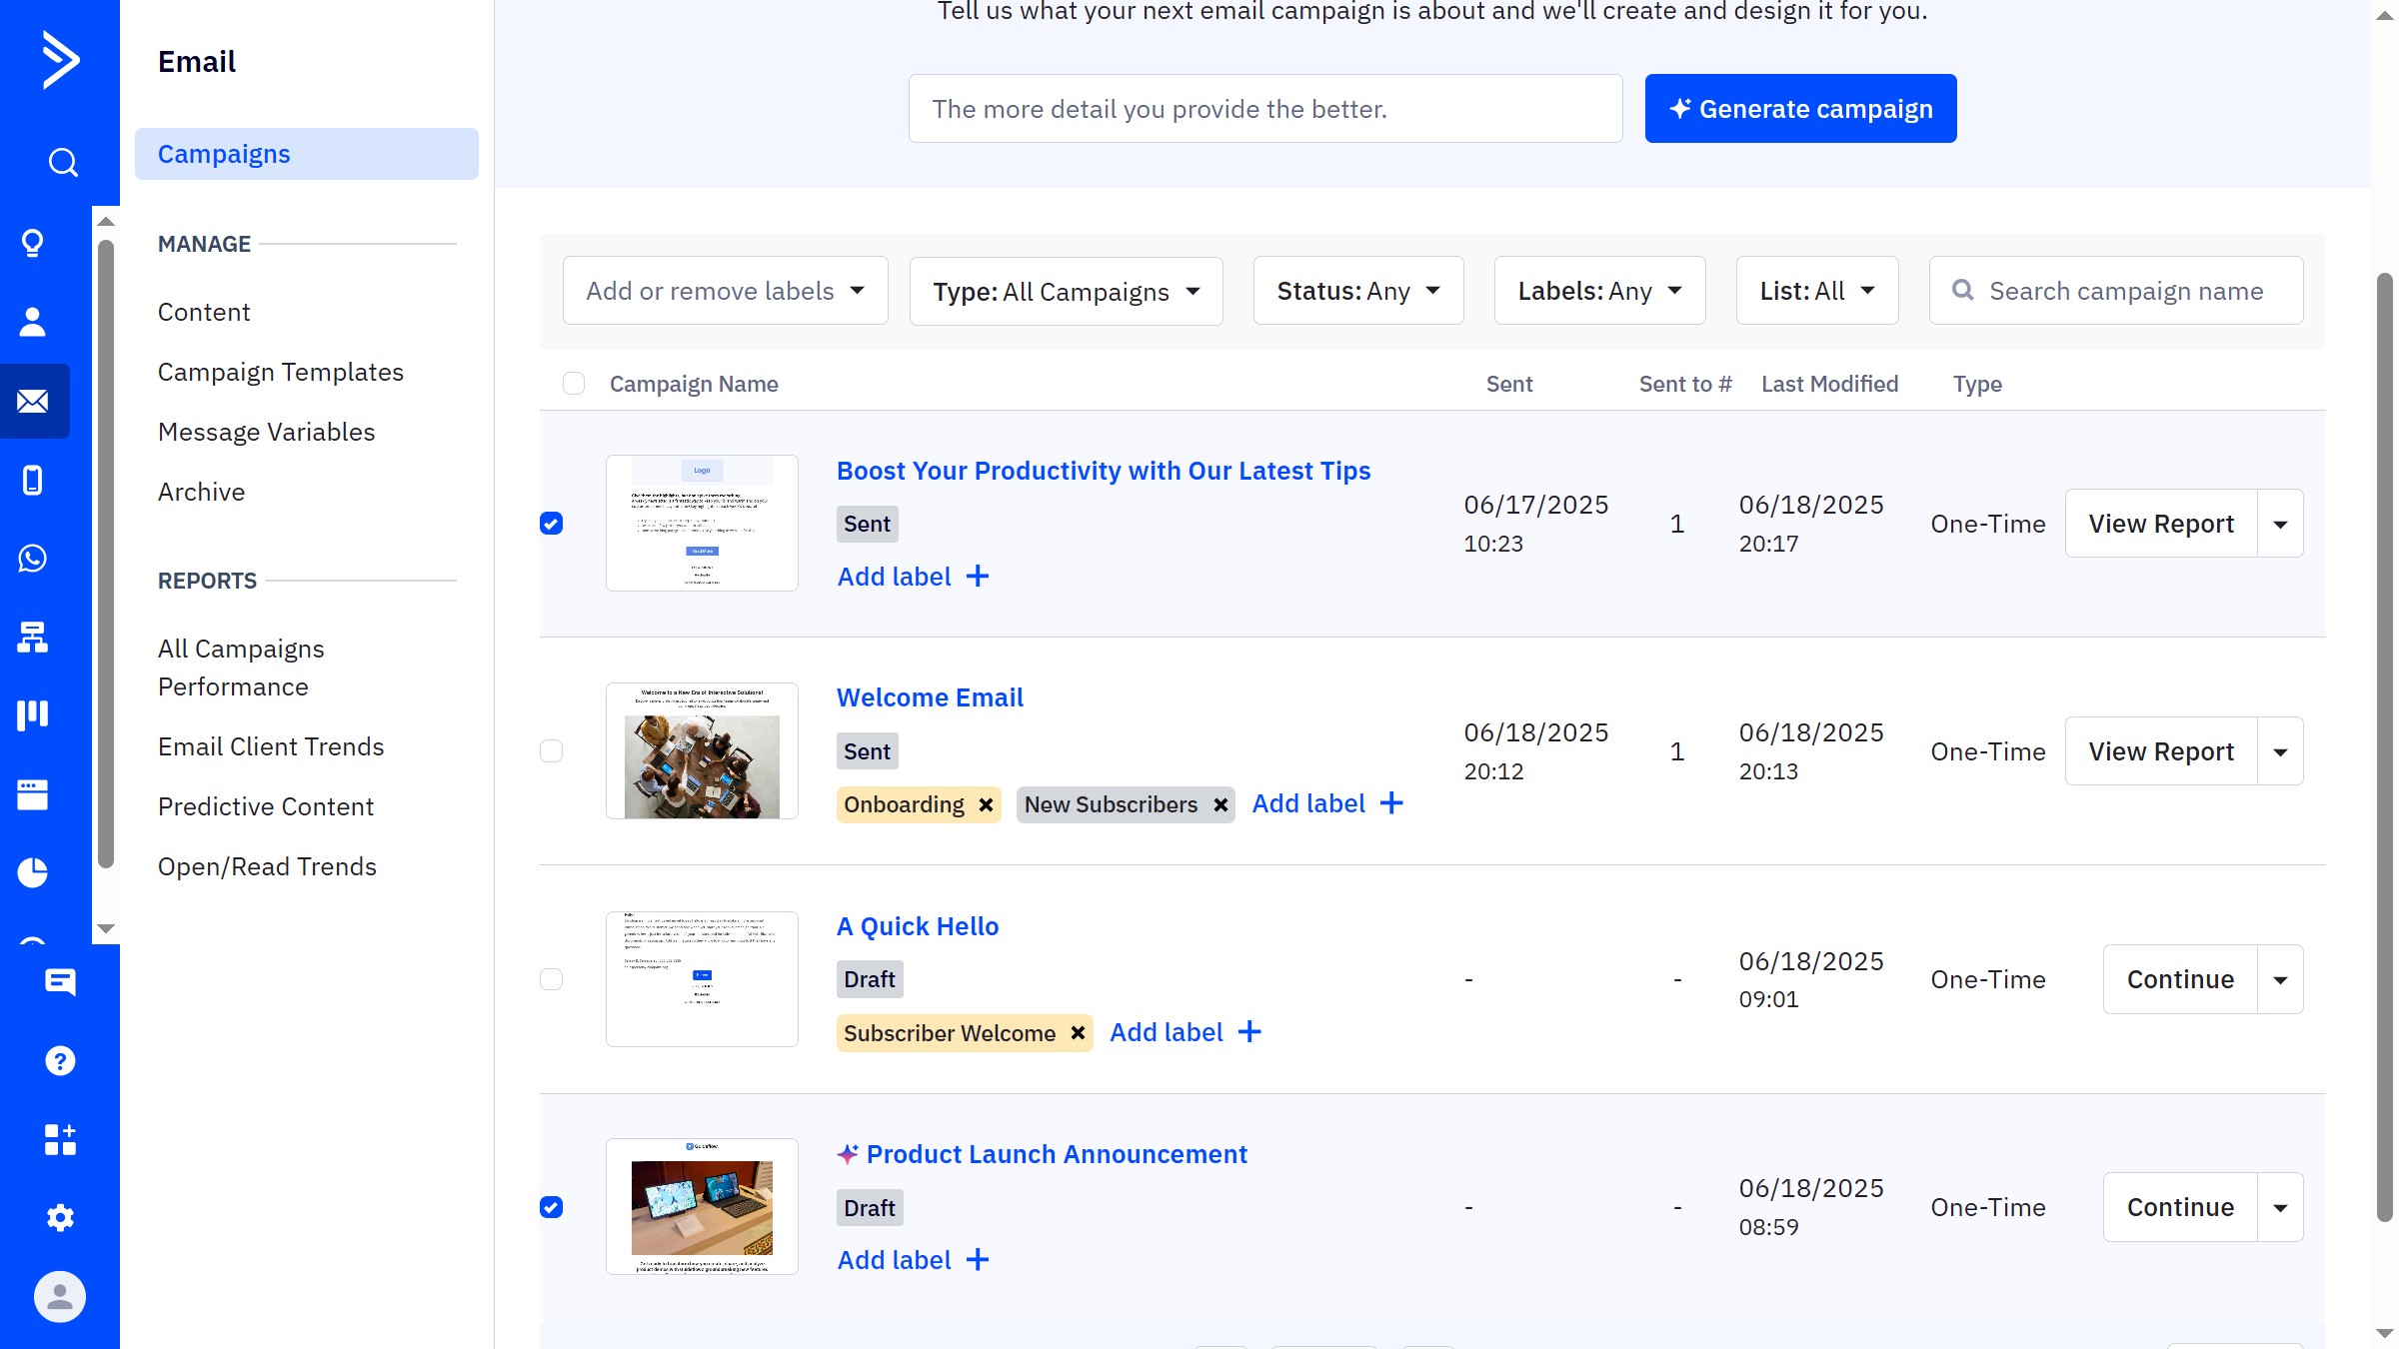
Task: Click the search magnifier icon in sidebar
Action: (62, 162)
